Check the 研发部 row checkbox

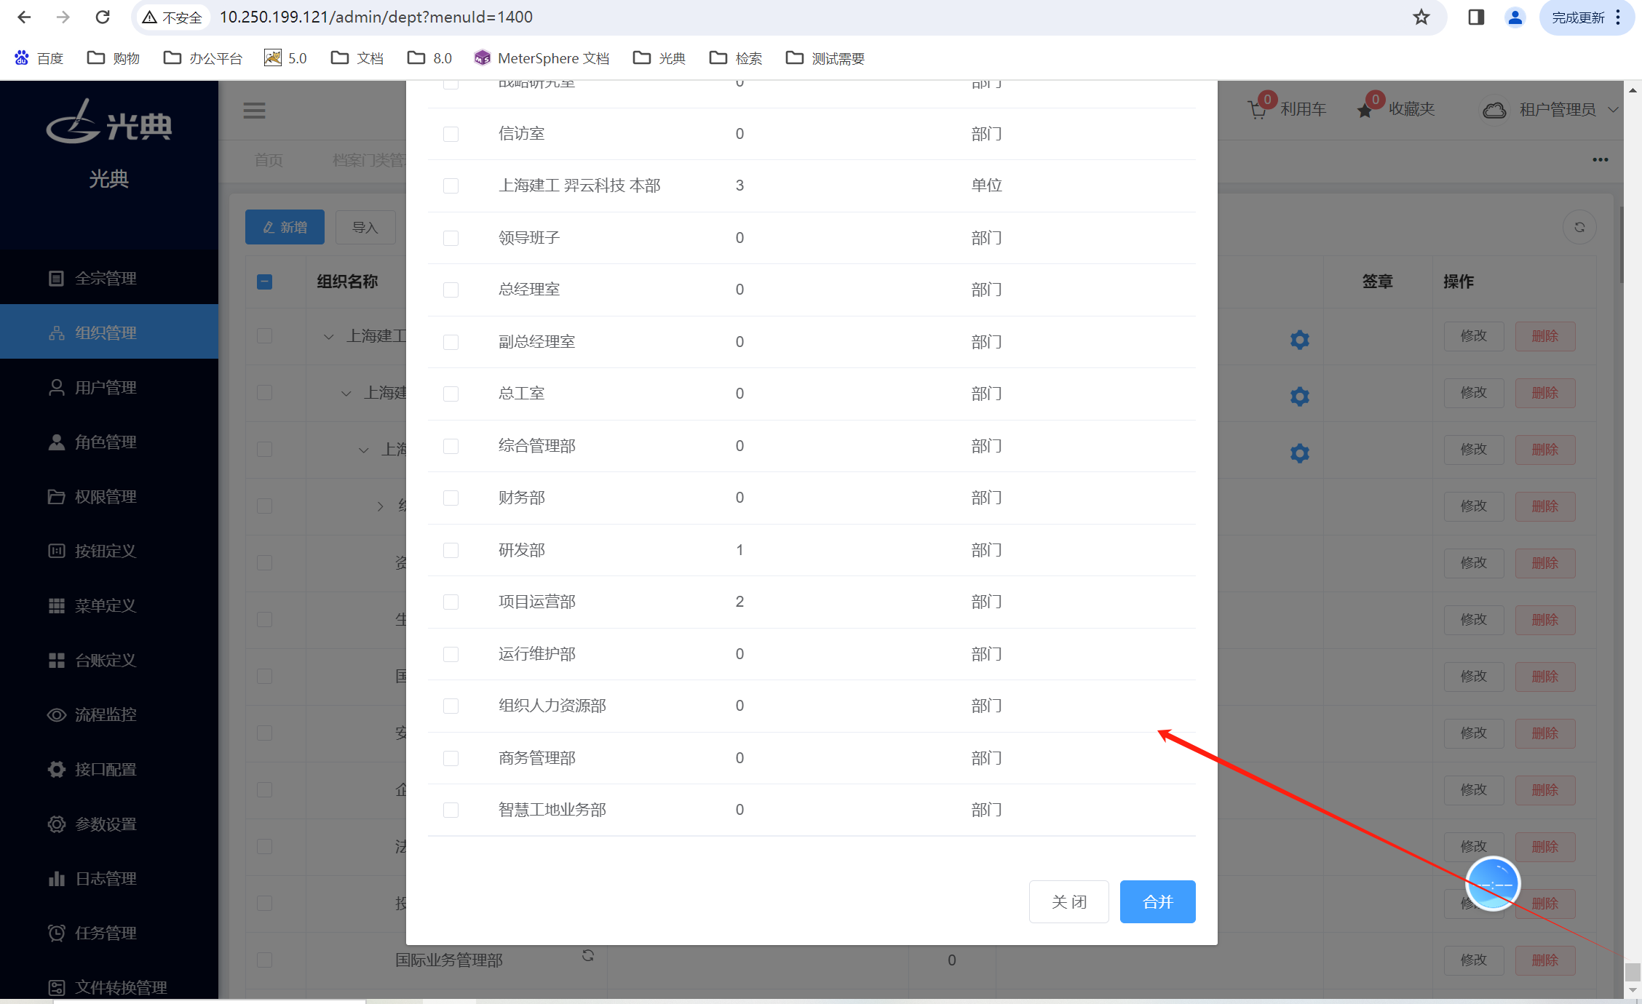(x=451, y=550)
